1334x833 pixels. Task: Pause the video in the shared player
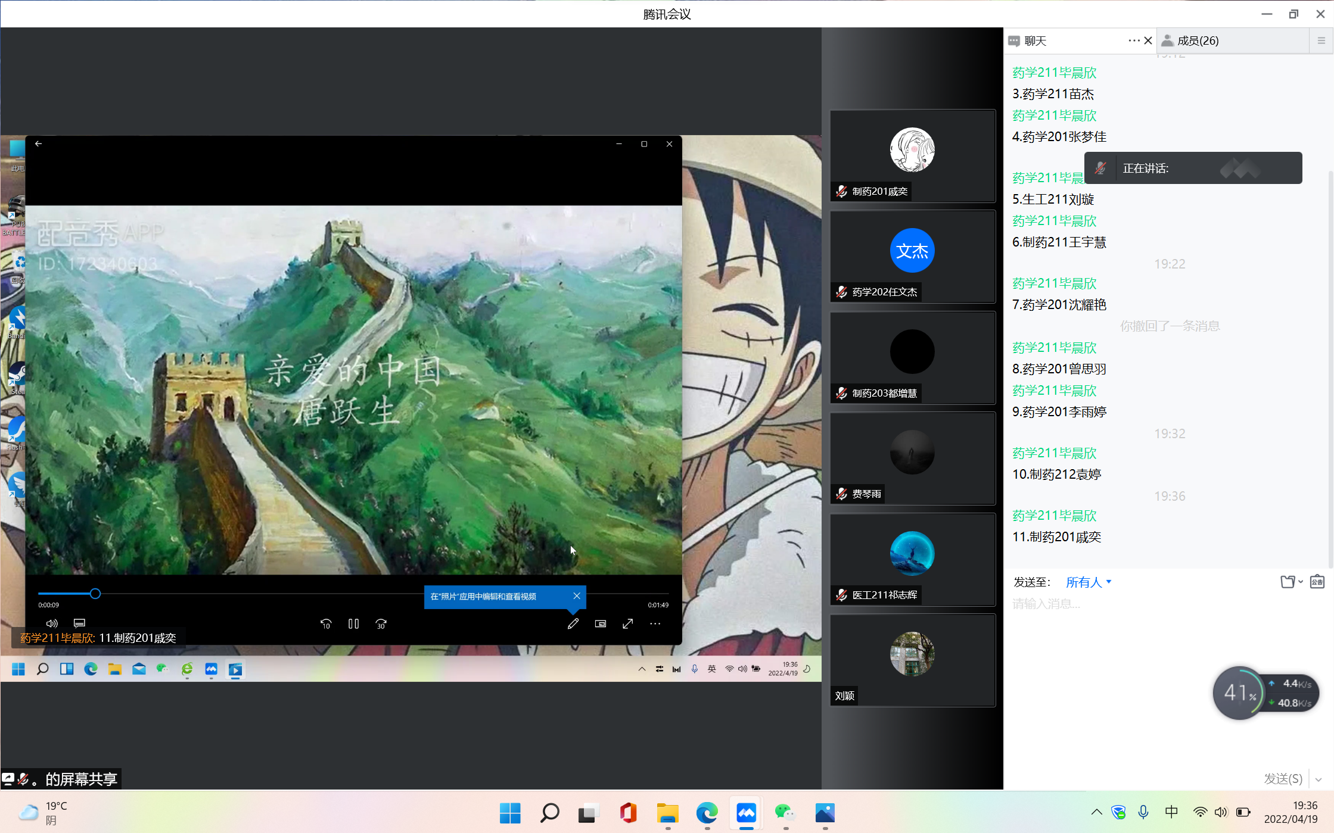click(x=353, y=623)
